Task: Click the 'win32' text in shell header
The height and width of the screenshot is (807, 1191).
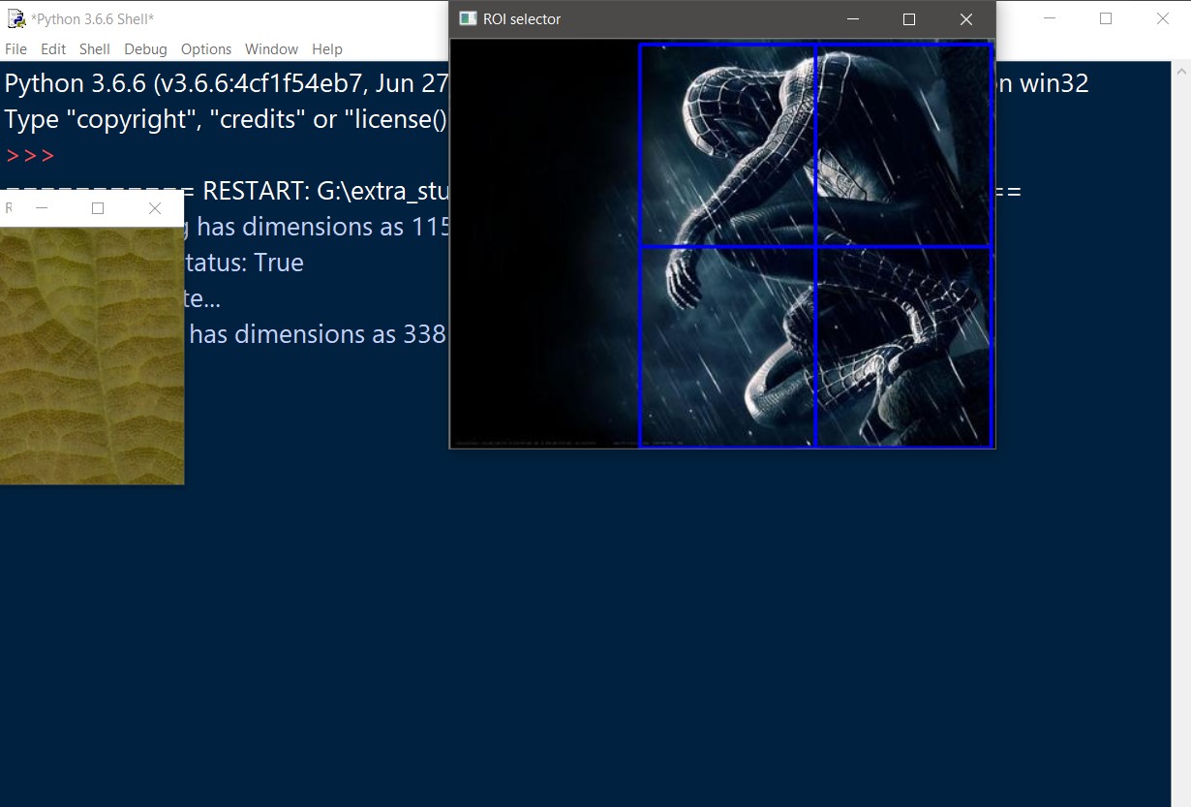Action: pos(1054,83)
